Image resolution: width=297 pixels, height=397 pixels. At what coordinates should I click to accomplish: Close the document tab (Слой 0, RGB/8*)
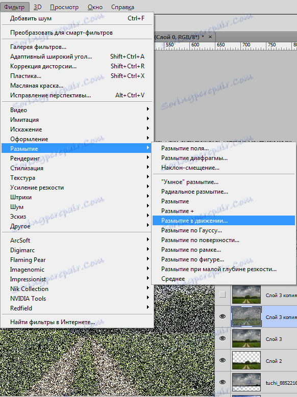point(210,37)
